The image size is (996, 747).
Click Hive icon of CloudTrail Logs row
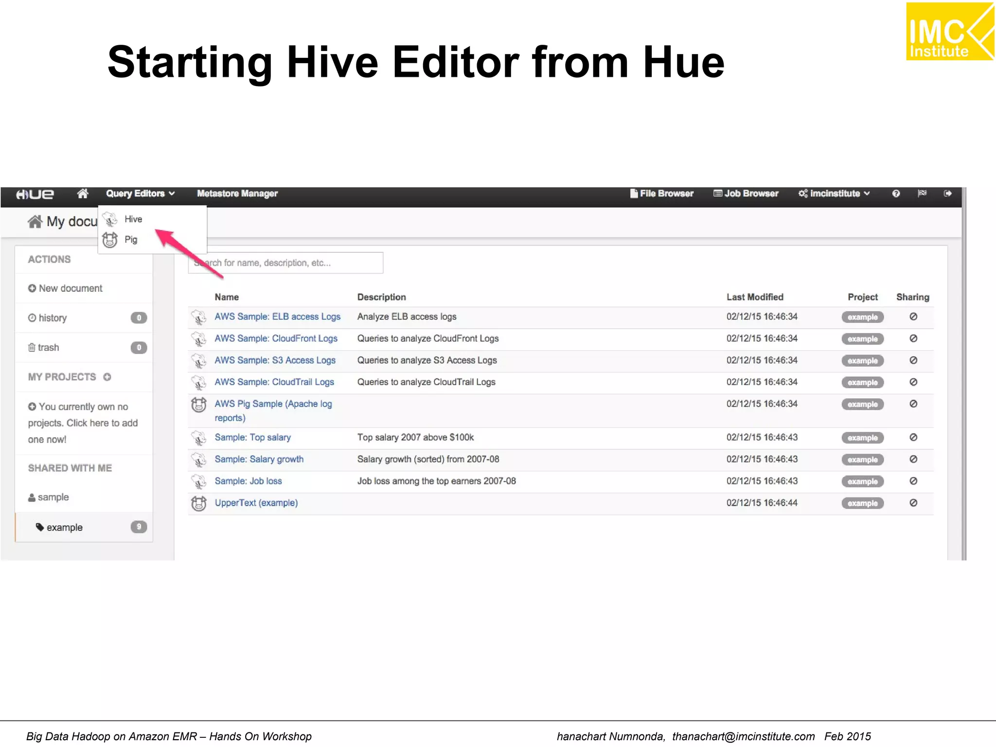198,383
